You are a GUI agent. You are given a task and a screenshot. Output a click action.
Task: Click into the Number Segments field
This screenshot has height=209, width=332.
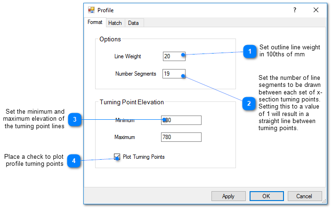(174, 74)
